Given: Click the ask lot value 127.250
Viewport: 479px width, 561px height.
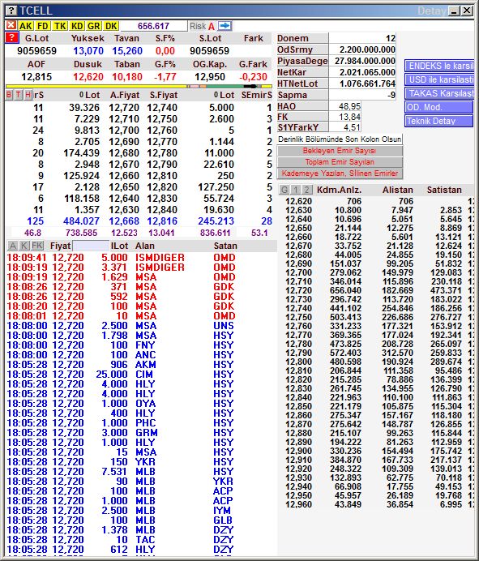Looking at the screenshot, I should point(216,187).
